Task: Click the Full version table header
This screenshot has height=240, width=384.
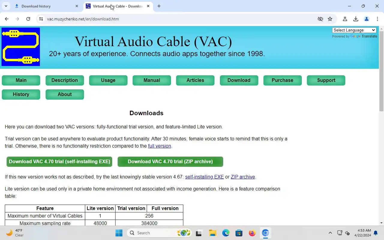Action: click(x=165, y=208)
